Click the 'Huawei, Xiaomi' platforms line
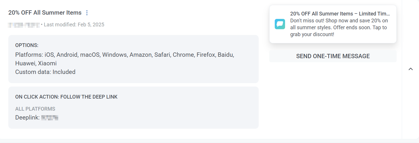The image size is (419, 143). (x=36, y=63)
